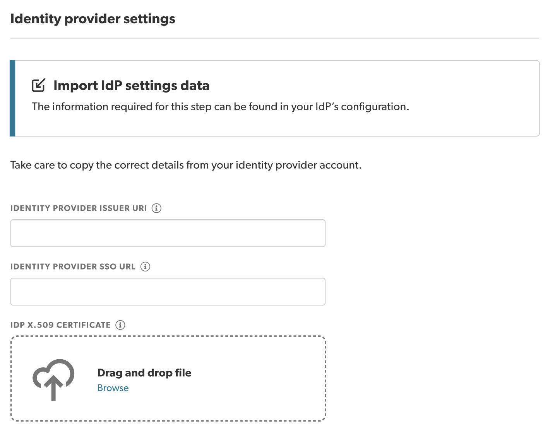
Task: Click the Identity Provider SSO URL label
Action: pyautogui.click(x=73, y=266)
